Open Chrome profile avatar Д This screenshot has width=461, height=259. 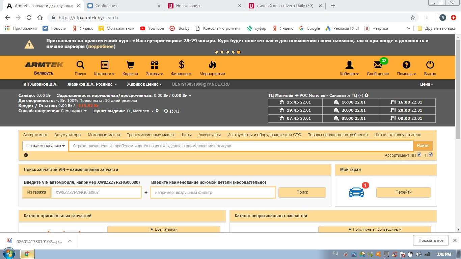443,18
